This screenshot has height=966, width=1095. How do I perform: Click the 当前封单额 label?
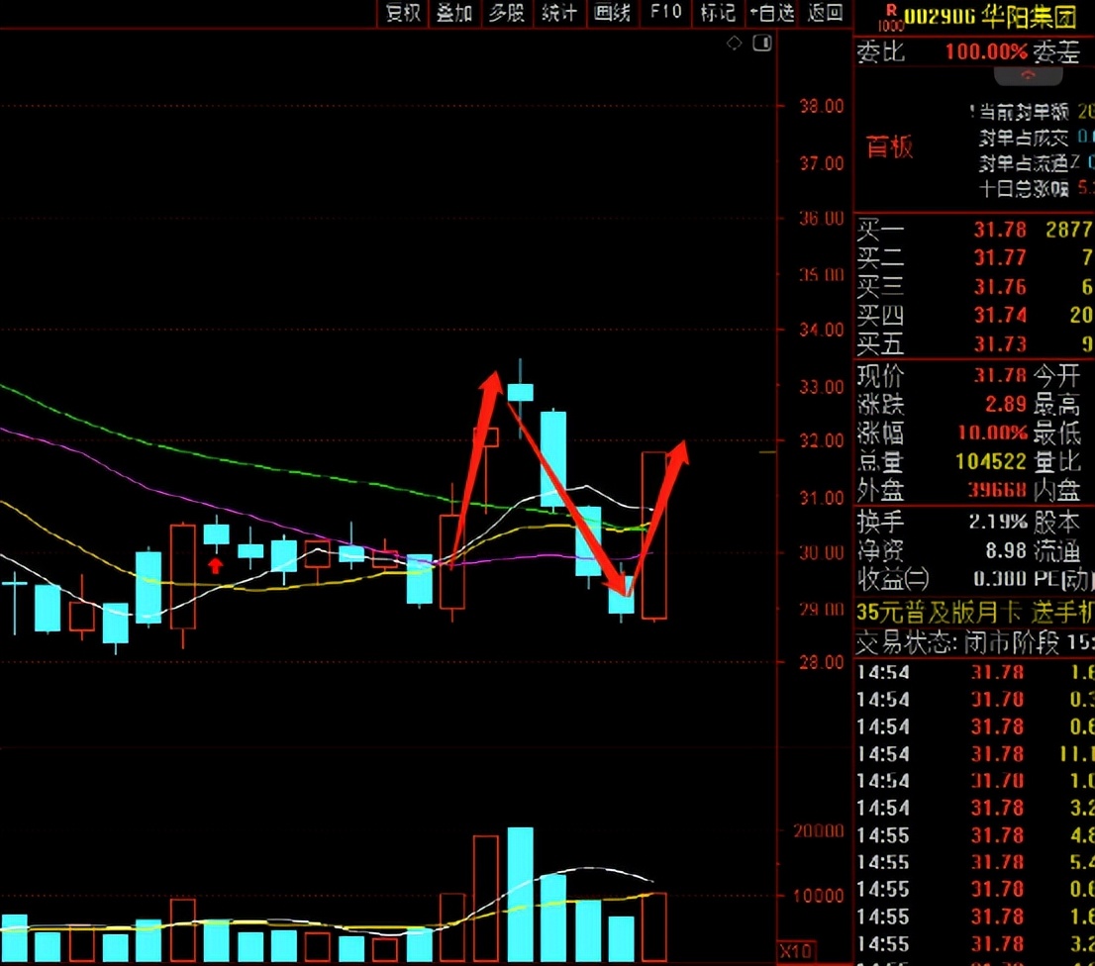(x=1023, y=112)
